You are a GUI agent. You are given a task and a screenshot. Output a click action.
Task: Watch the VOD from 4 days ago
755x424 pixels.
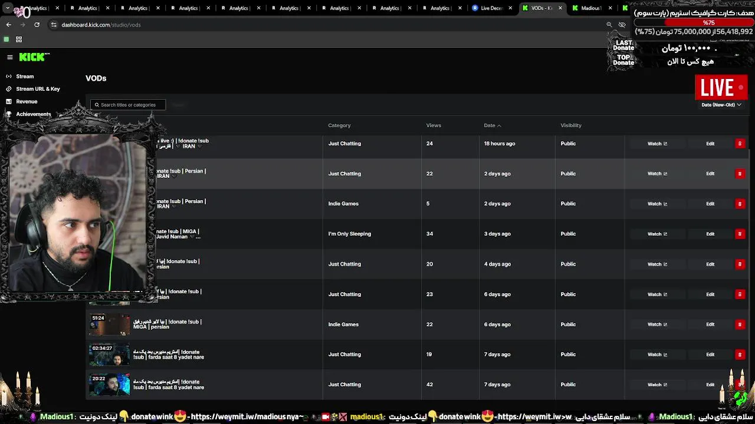[657, 264]
